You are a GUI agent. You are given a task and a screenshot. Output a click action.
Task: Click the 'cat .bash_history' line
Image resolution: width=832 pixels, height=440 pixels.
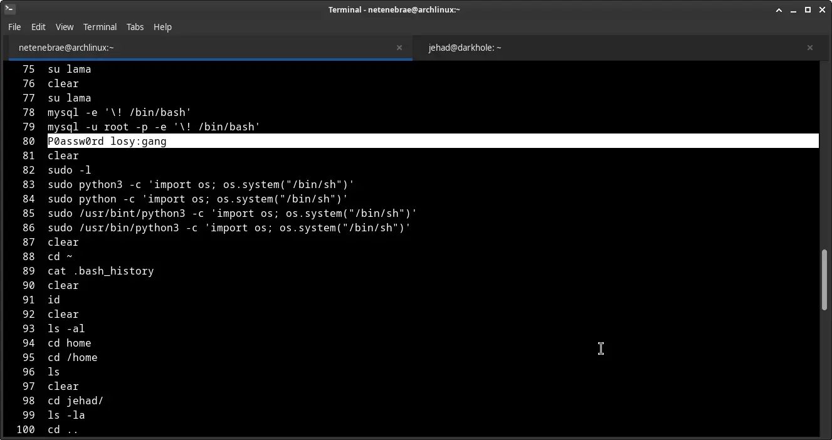tap(100, 271)
